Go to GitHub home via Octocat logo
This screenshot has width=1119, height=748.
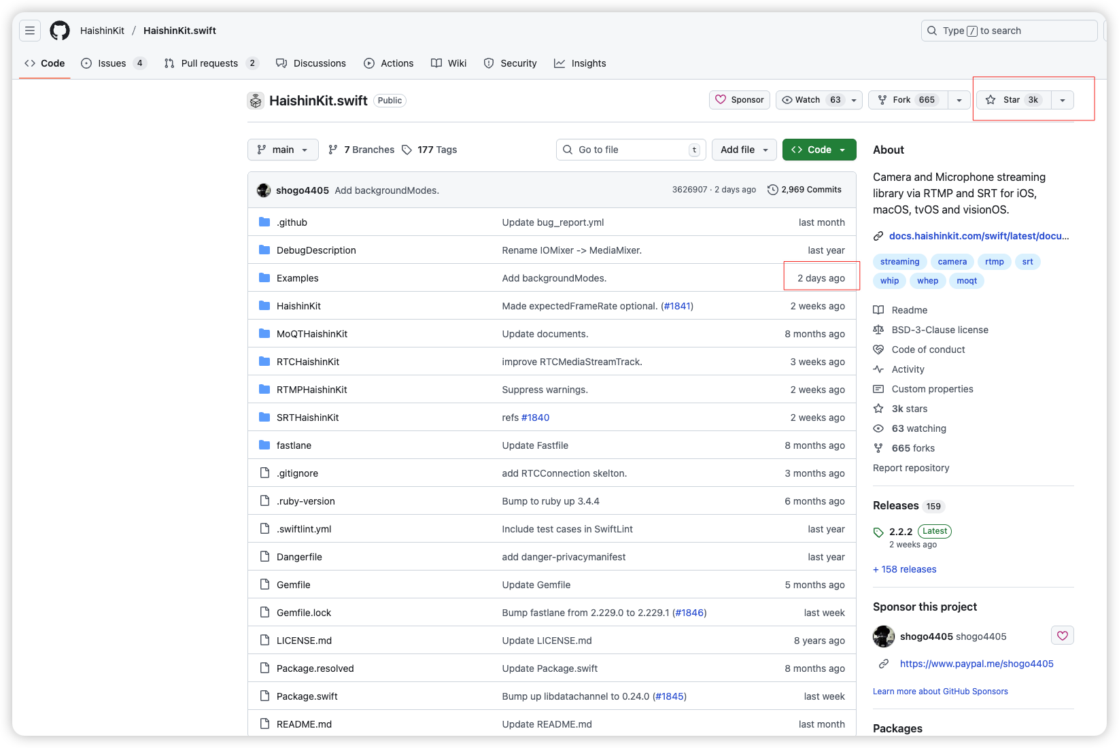(x=60, y=31)
